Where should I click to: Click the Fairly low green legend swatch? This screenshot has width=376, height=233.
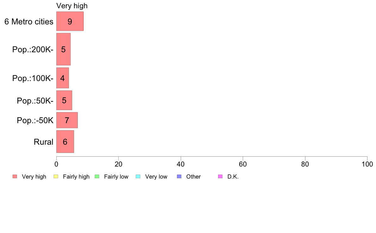[x=97, y=177]
